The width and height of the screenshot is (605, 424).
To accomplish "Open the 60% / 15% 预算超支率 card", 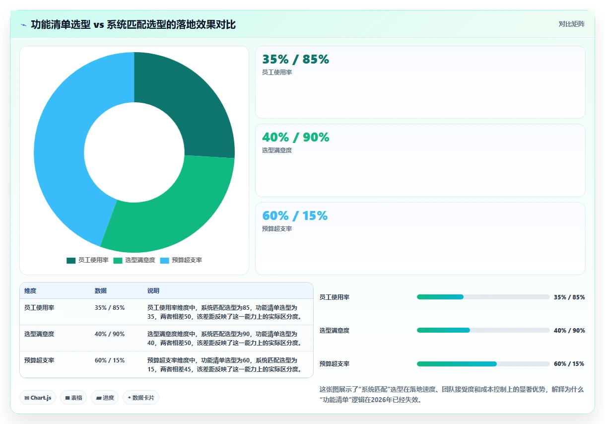I will [420, 238].
